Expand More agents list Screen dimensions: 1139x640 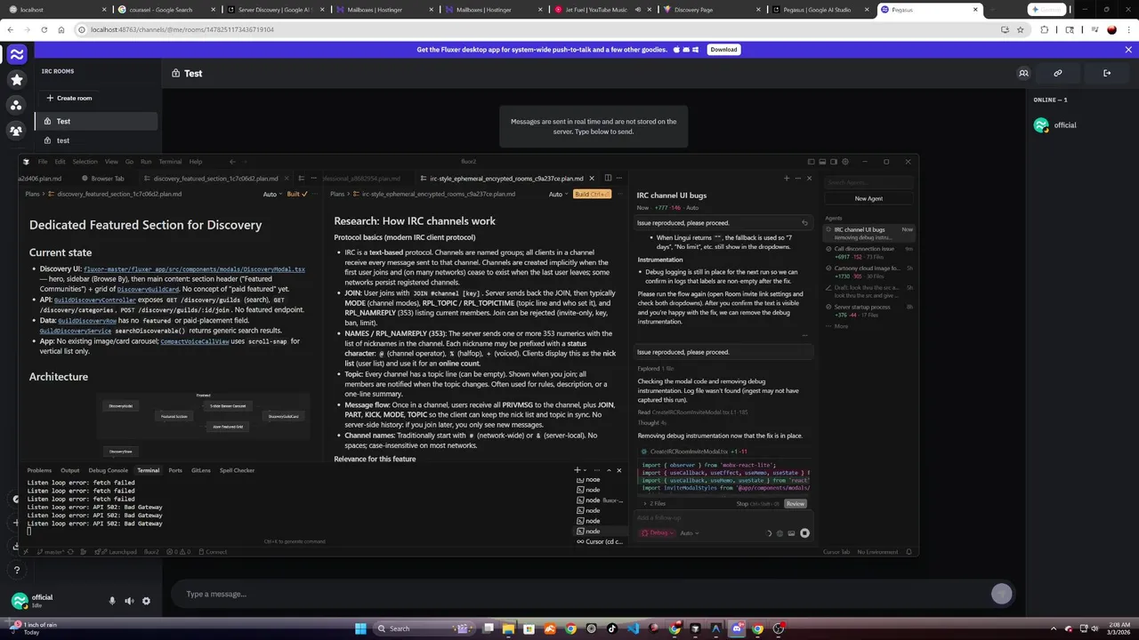[x=837, y=326]
